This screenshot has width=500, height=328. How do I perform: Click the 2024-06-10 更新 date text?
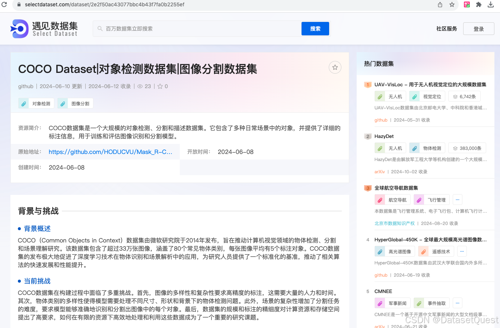[61, 86]
